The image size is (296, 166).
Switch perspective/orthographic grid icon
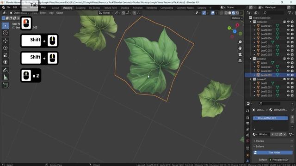tap(240, 60)
